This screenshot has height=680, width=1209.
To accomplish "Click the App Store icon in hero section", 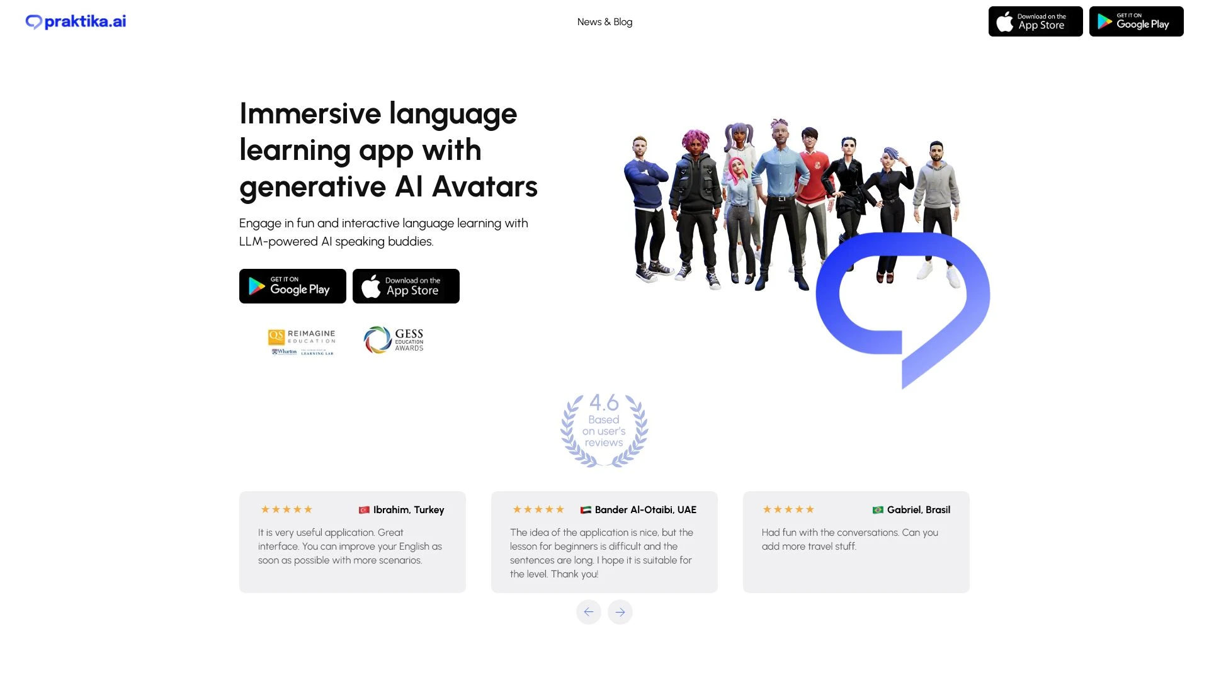I will pyautogui.click(x=406, y=286).
